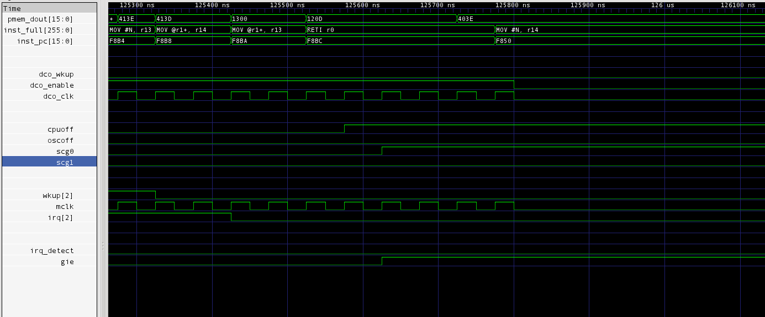The image size is (765, 317).
Task: Select the pmem_dout[15:0] signal name
Action: point(40,19)
